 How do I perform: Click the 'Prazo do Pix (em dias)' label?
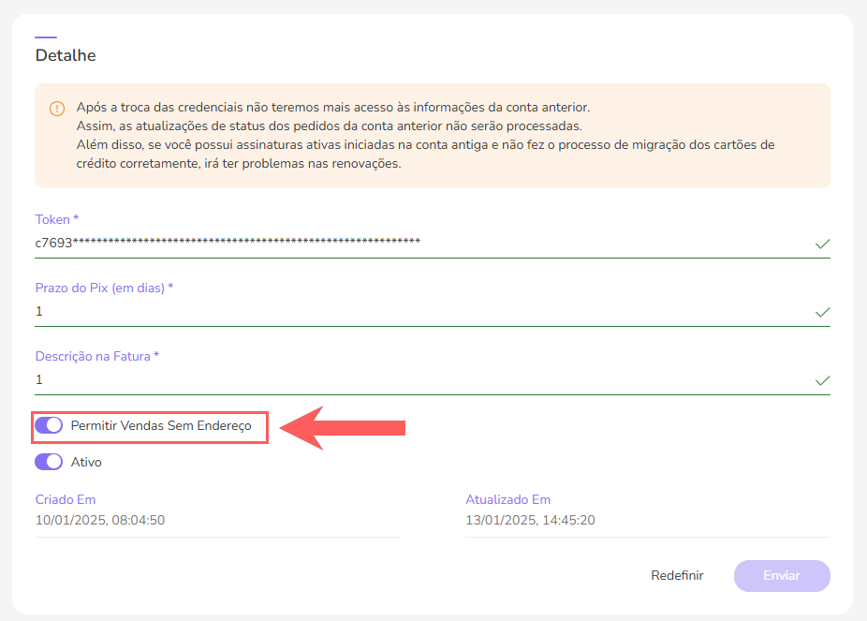coord(104,288)
